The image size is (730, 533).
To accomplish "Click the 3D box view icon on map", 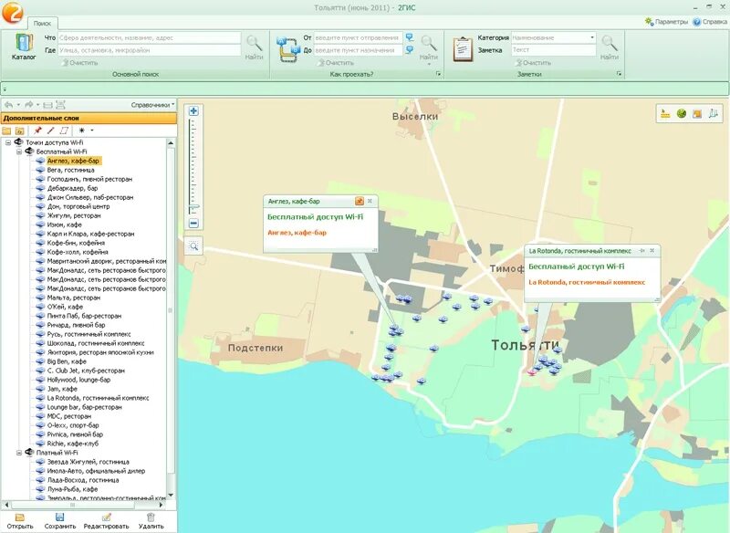I will [713, 113].
